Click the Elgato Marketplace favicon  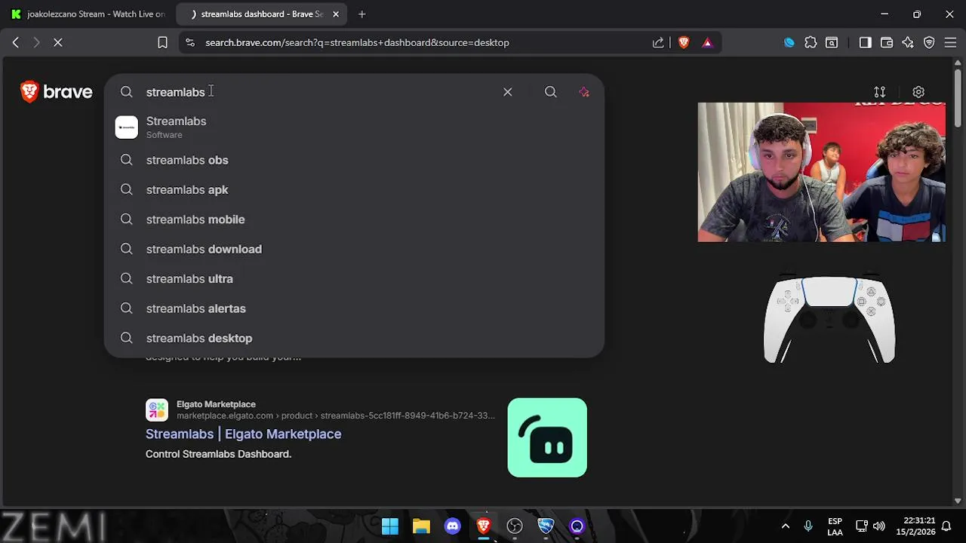click(157, 410)
